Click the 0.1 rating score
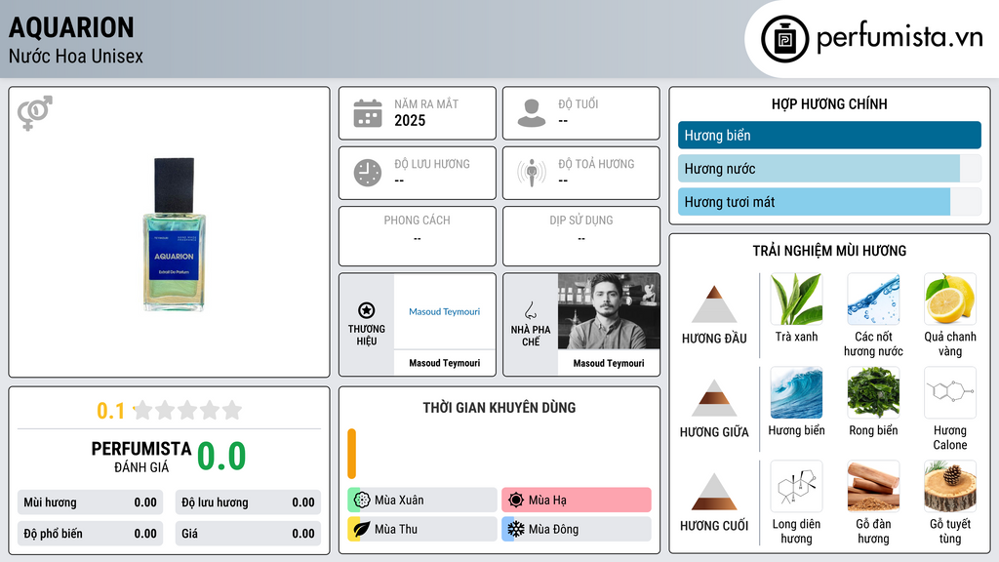 click(x=110, y=411)
